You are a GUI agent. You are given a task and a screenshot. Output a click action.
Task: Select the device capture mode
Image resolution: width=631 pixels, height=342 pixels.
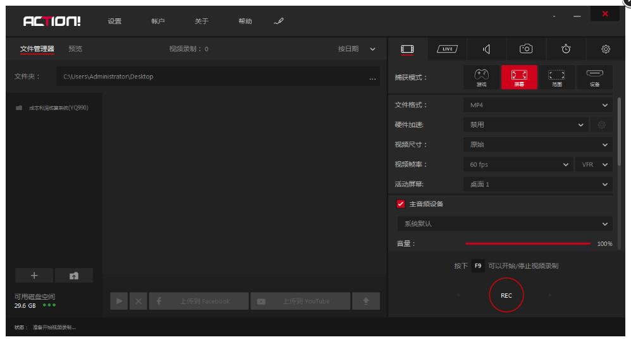pyautogui.click(x=594, y=77)
